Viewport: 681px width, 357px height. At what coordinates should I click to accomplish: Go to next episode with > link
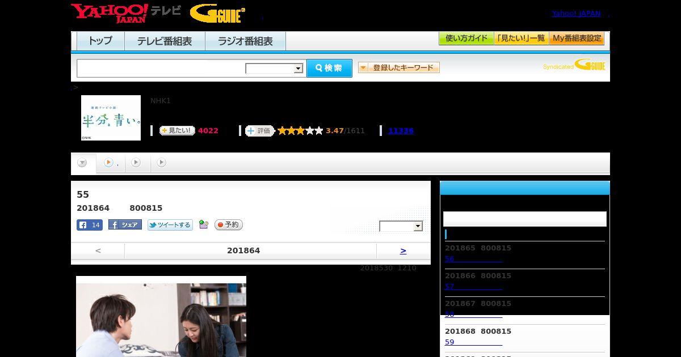(x=403, y=250)
